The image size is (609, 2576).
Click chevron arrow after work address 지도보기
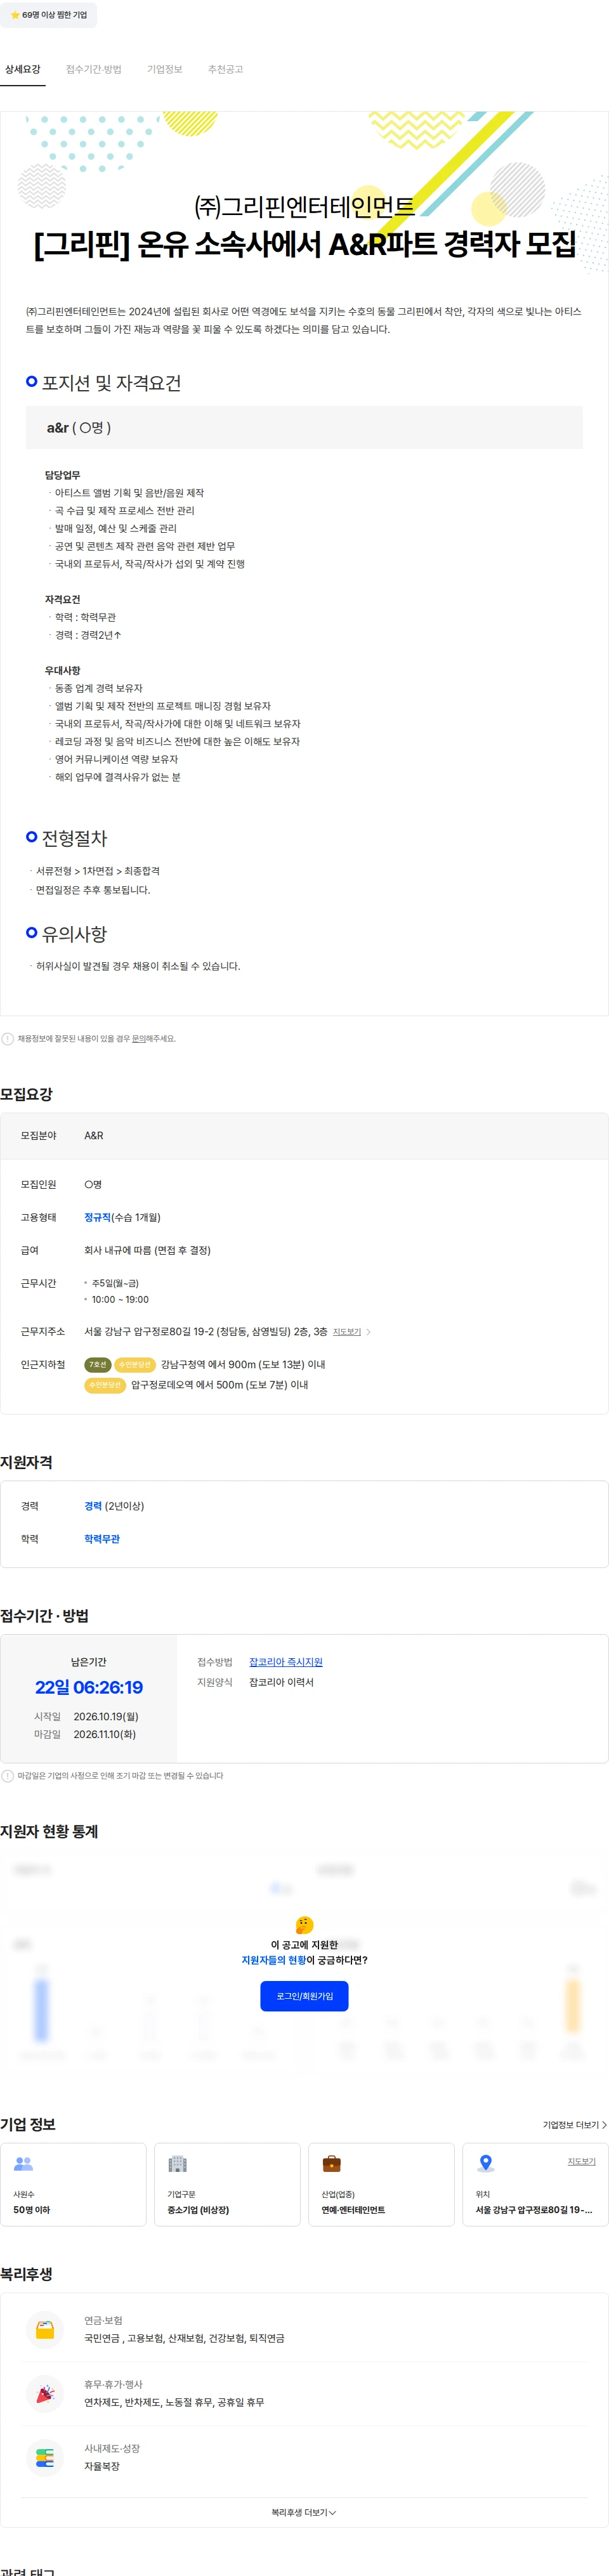point(368,1332)
